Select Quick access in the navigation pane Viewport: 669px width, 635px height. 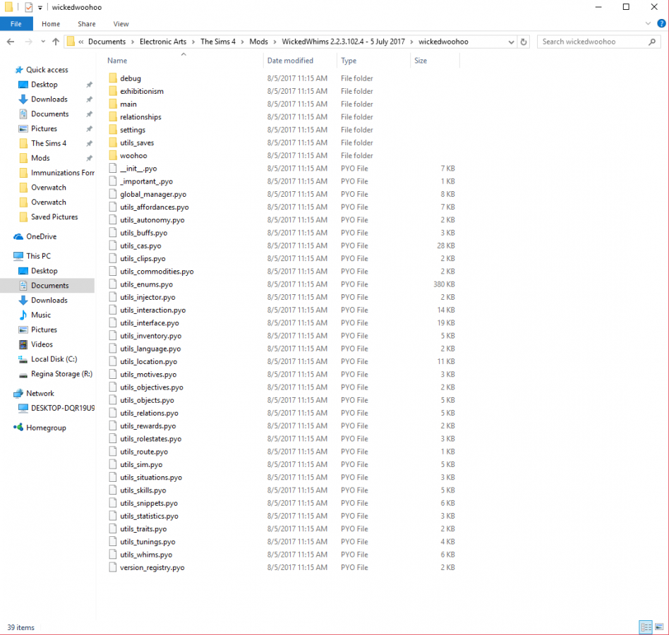[47, 70]
